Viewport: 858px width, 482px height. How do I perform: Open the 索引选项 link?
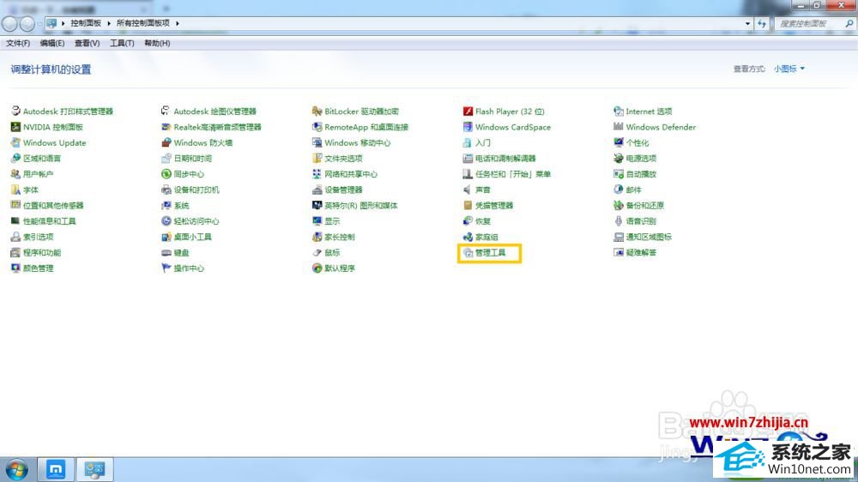point(39,237)
